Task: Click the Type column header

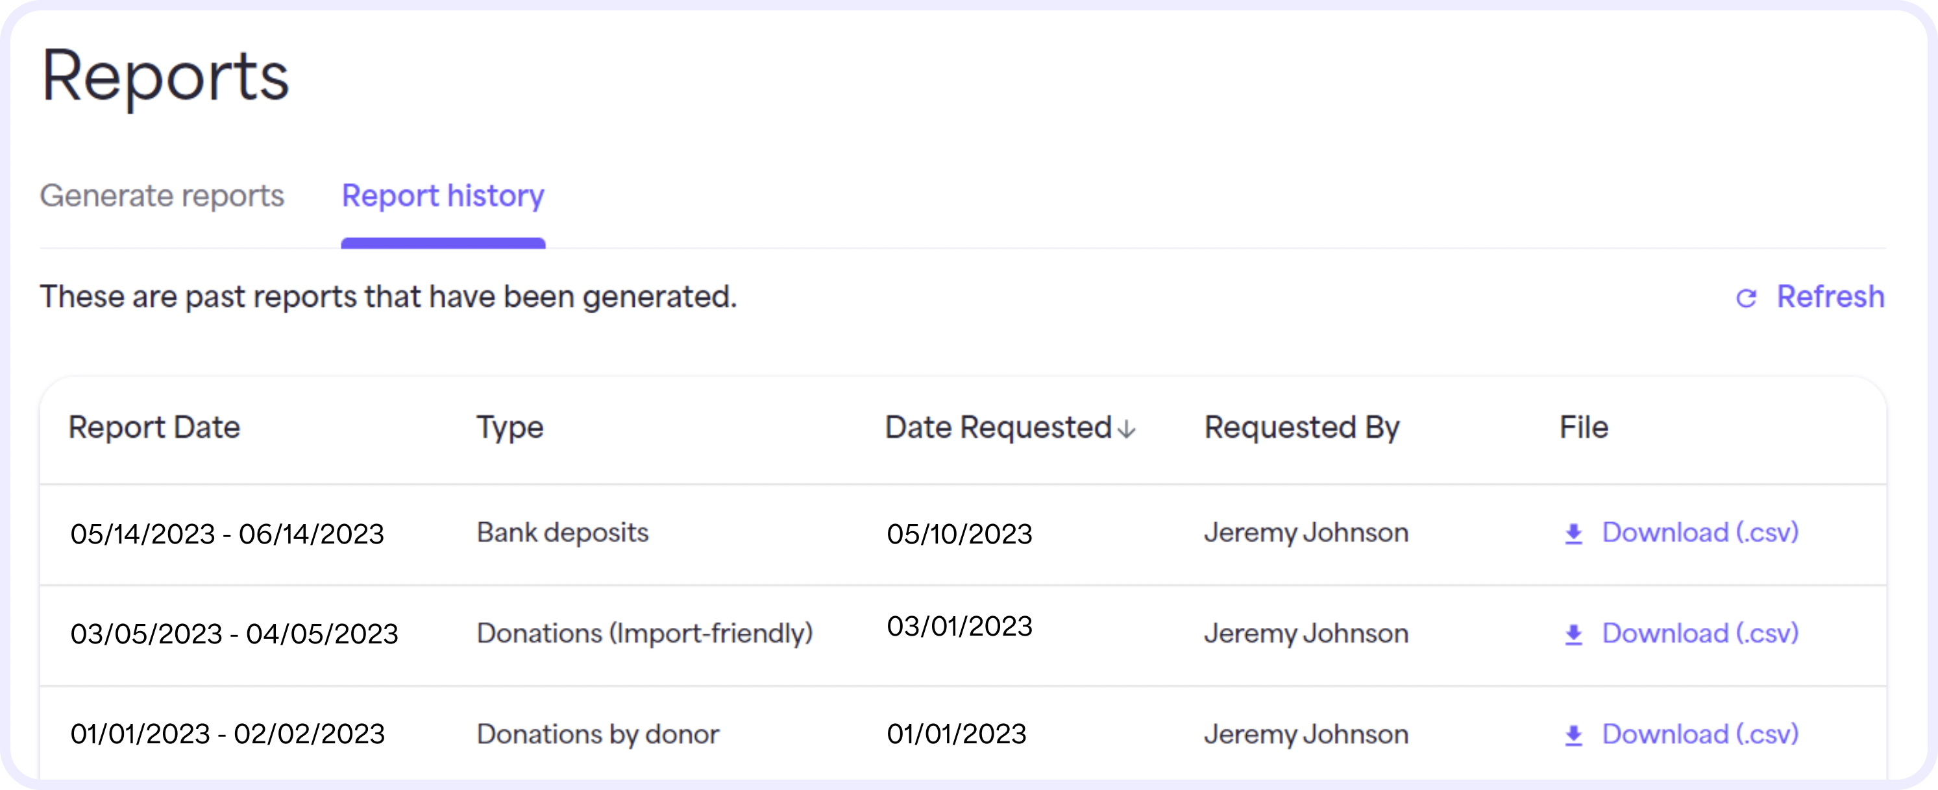Action: point(510,427)
